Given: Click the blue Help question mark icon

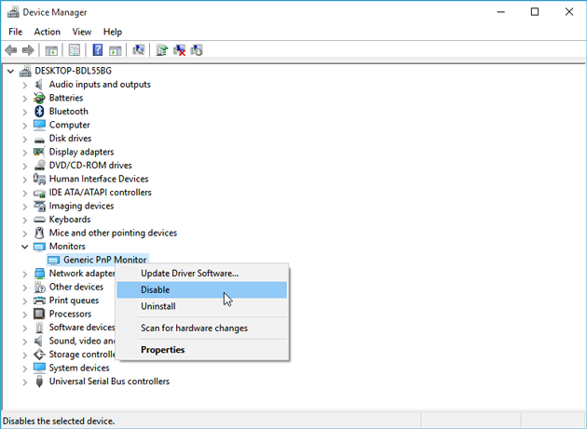Looking at the screenshot, I should tap(98, 50).
